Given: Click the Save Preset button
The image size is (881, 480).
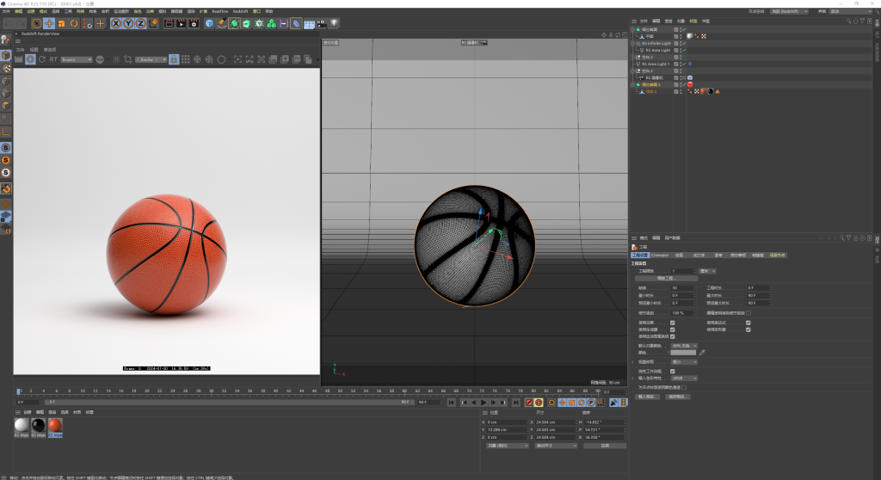Looking at the screenshot, I should point(678,397).
